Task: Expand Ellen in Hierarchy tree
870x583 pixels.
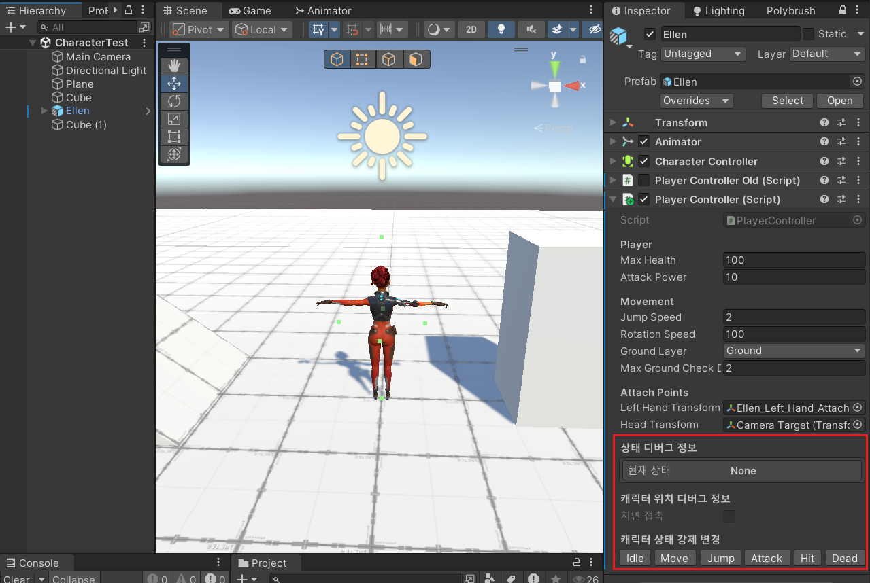Action: (45, 111)
